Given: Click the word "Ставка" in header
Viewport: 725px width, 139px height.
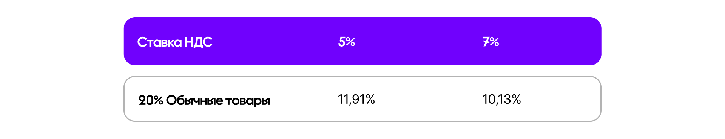Looking at the screenshot, I should (159, 42).
